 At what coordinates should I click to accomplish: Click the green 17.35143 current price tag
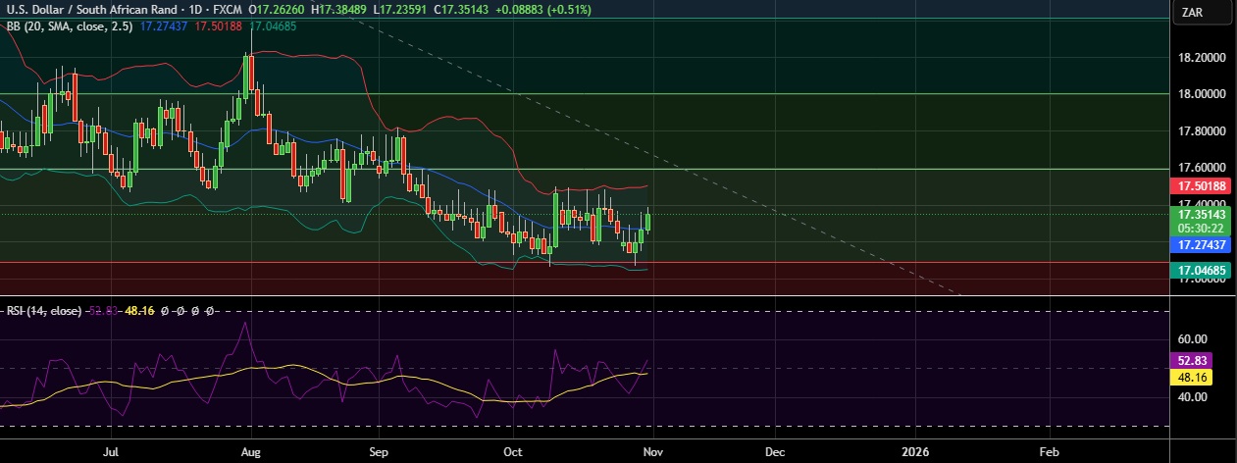point(1204,213)
